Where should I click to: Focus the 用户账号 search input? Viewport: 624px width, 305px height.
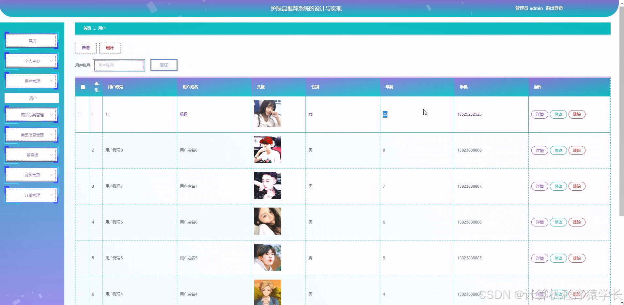(119, 65)
